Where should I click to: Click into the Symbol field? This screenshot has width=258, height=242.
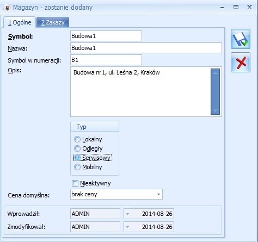106,36
